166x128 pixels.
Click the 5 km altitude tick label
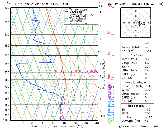100,64
